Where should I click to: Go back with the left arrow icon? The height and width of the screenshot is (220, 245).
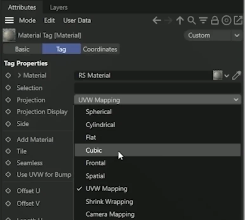pos(156,20)
